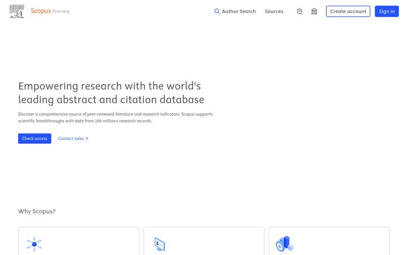Click the 'Why Scopus?' heading
This screenshot has height=255, width=408.
[x=37, y=211]
